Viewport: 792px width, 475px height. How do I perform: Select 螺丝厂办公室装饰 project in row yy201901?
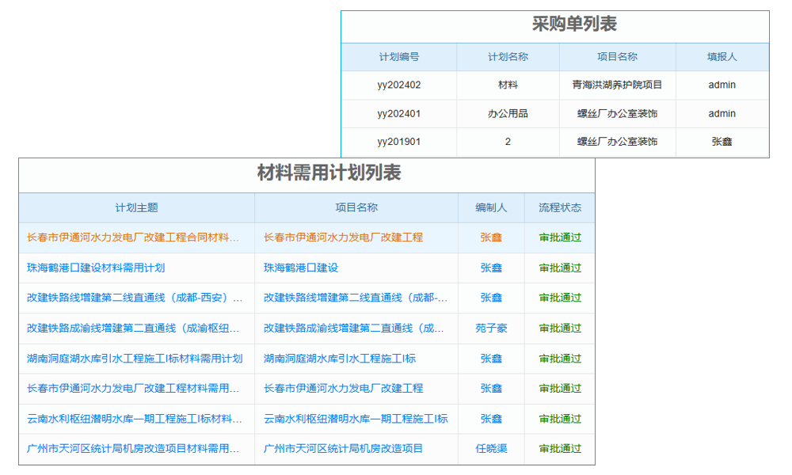[617, 142]
